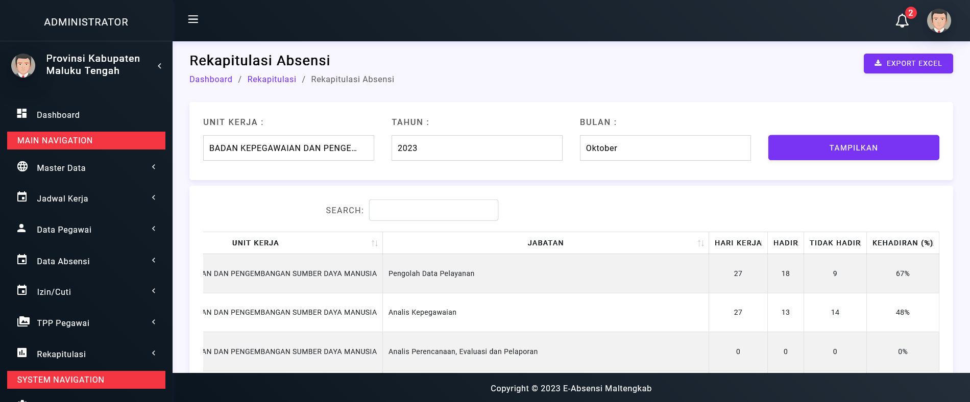The width and height of the screenshot is (970, 402).
Task: Select the Pengolah Data Pelayanan cell
Action: click(546, 273)
